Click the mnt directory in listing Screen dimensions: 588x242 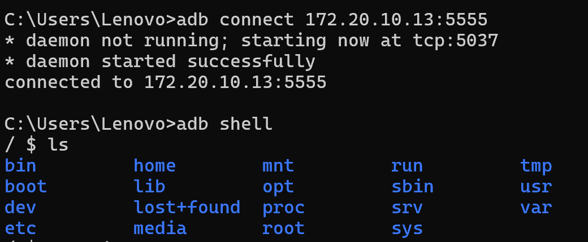(278, 166)
